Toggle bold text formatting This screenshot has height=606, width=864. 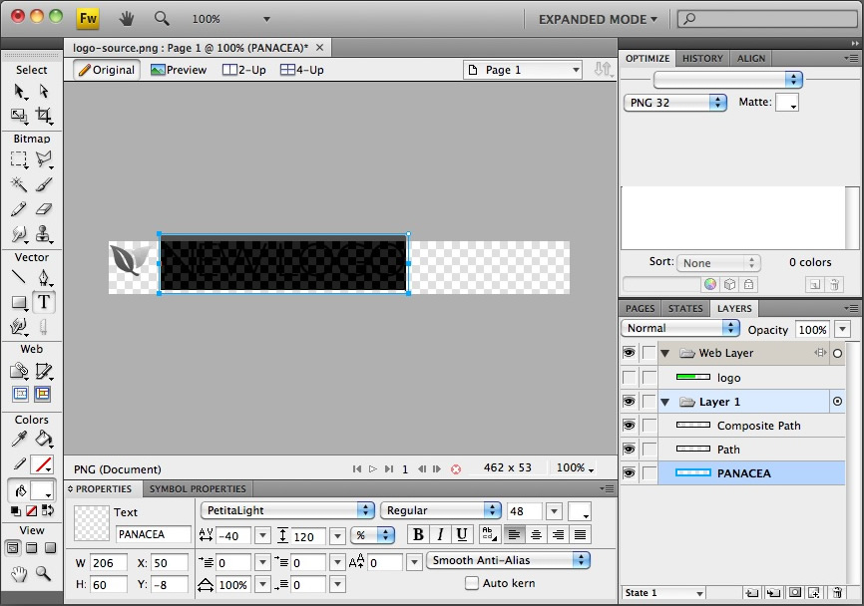(x=418, y=535)
